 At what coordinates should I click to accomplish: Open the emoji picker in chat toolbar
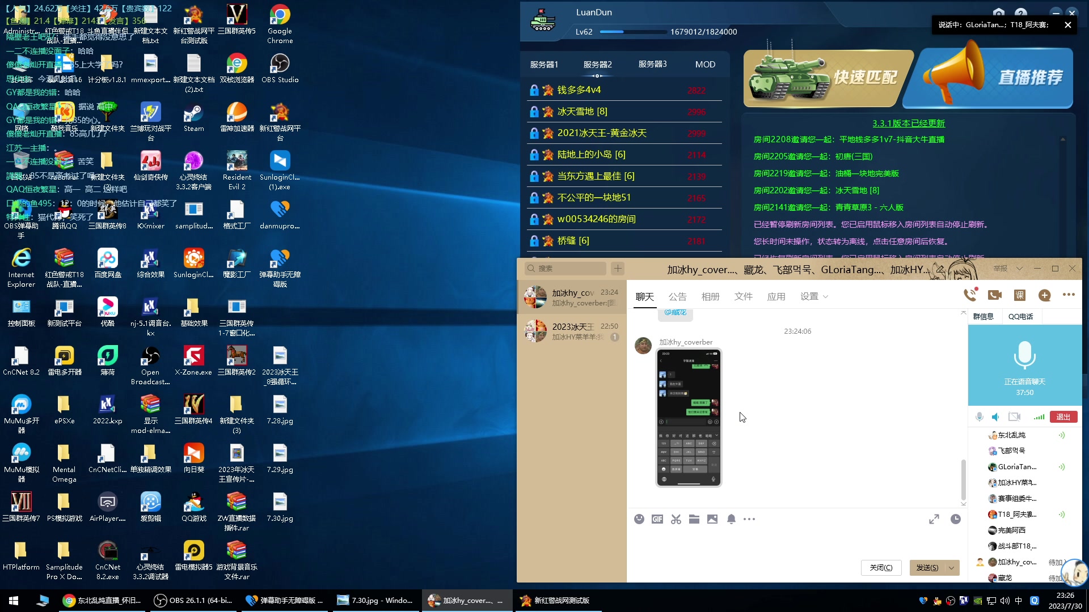(639, 519)
